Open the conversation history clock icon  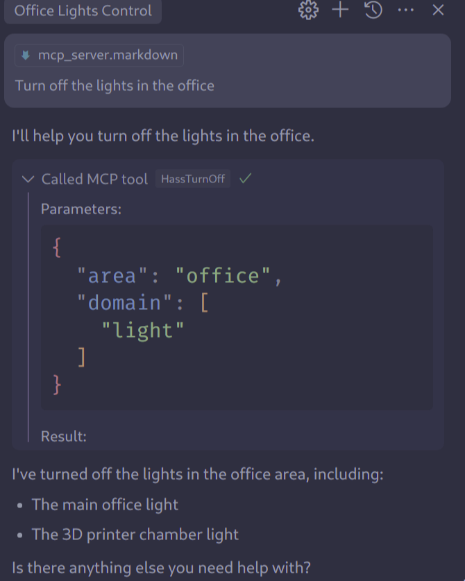click(373, 10)
